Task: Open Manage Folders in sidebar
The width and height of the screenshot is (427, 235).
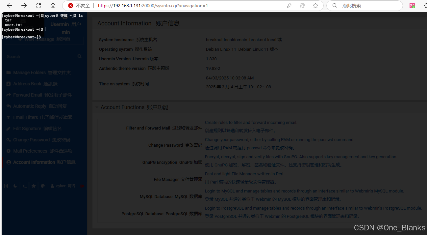Action: point(42,73)
